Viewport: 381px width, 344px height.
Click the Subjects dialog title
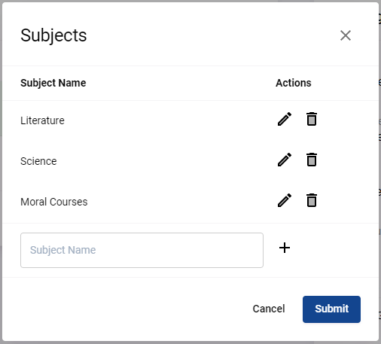pos(53,35)
